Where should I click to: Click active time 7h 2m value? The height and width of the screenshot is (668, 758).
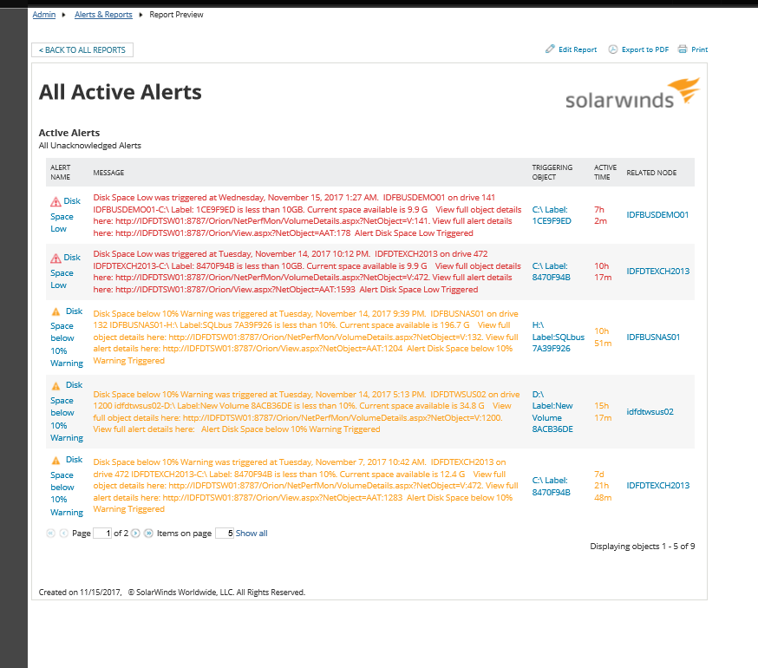[x=600, y=215]
